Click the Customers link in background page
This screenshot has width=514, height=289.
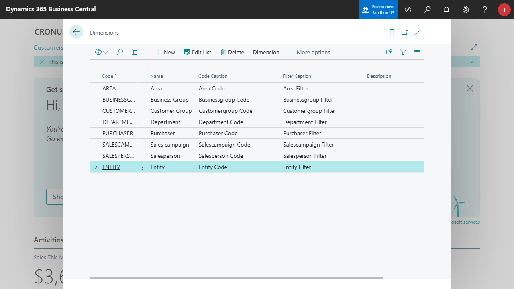pyautogui.click(x=48, y=47)
